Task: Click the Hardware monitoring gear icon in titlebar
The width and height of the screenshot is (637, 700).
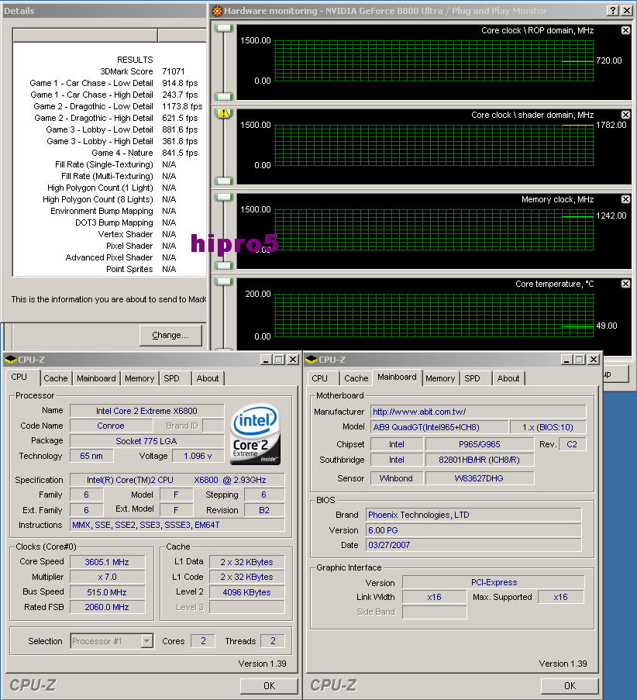Action: (216, 11)
